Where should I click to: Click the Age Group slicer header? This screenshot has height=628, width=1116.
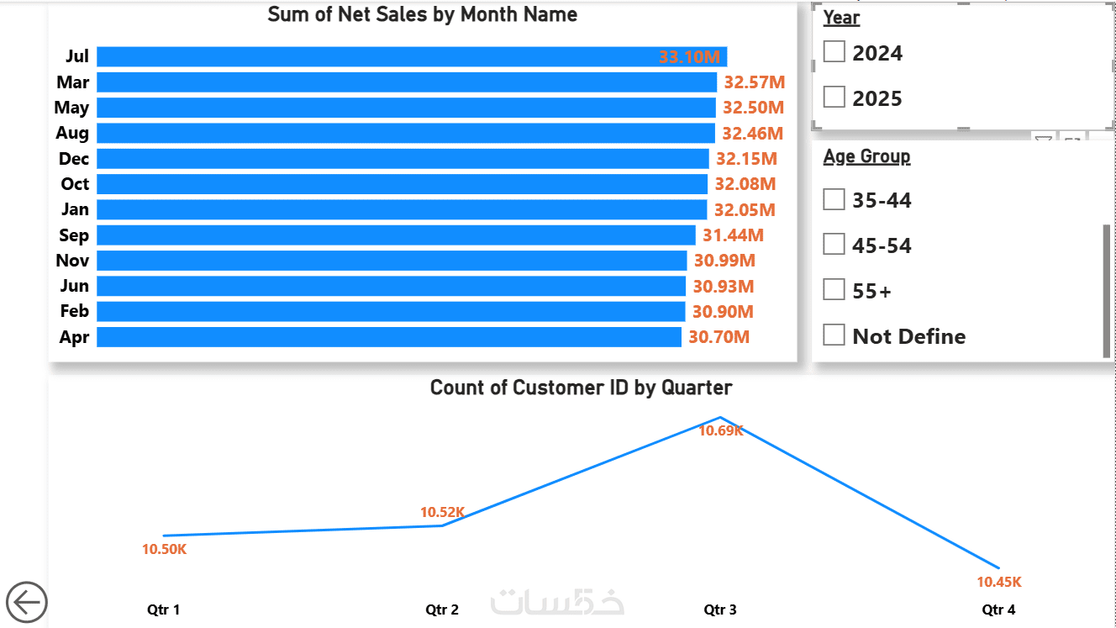(x=866, y=156)
